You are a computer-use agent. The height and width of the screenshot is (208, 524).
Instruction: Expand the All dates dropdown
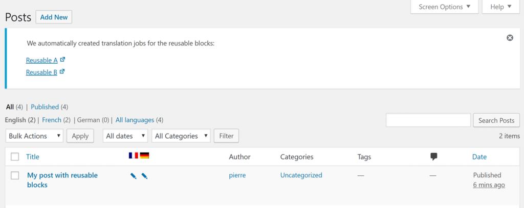click(125, 136)
